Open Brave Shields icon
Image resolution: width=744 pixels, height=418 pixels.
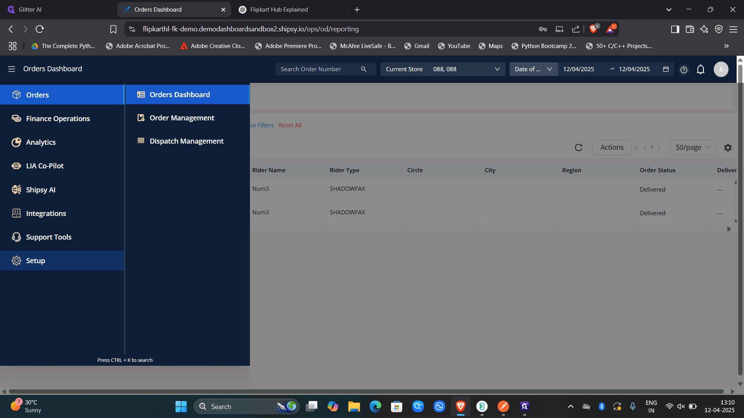[593, 29]
